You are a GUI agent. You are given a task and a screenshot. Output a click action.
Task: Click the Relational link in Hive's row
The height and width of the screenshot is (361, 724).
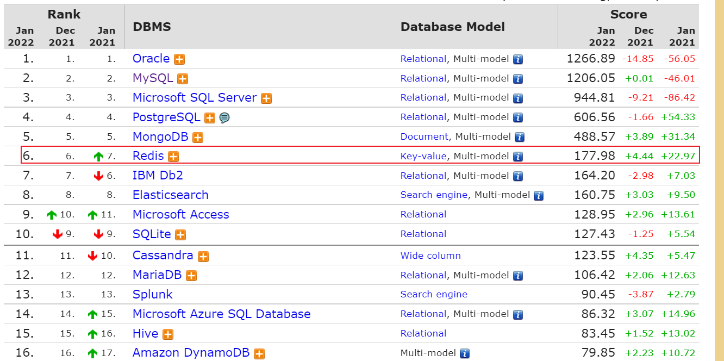click(423, 333)
